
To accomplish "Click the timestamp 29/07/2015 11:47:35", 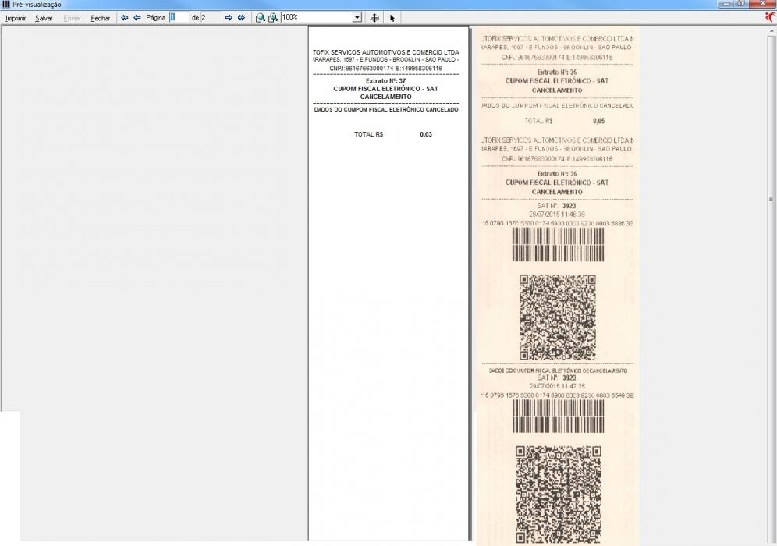I will (557, 386).
